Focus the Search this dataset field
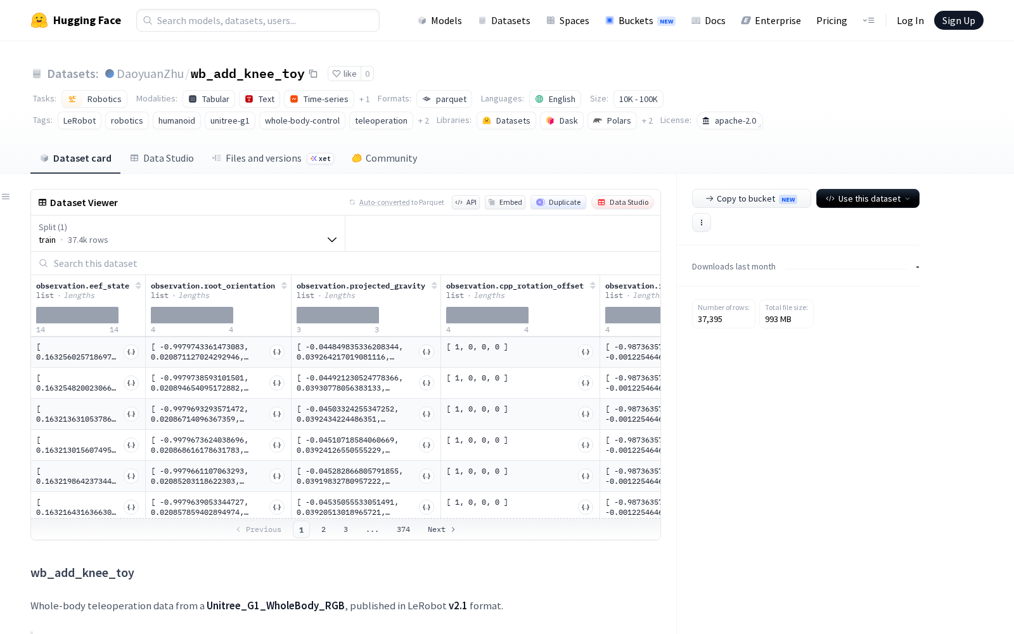The width and height of the screenshot is (1014, 634). (345, 263)
